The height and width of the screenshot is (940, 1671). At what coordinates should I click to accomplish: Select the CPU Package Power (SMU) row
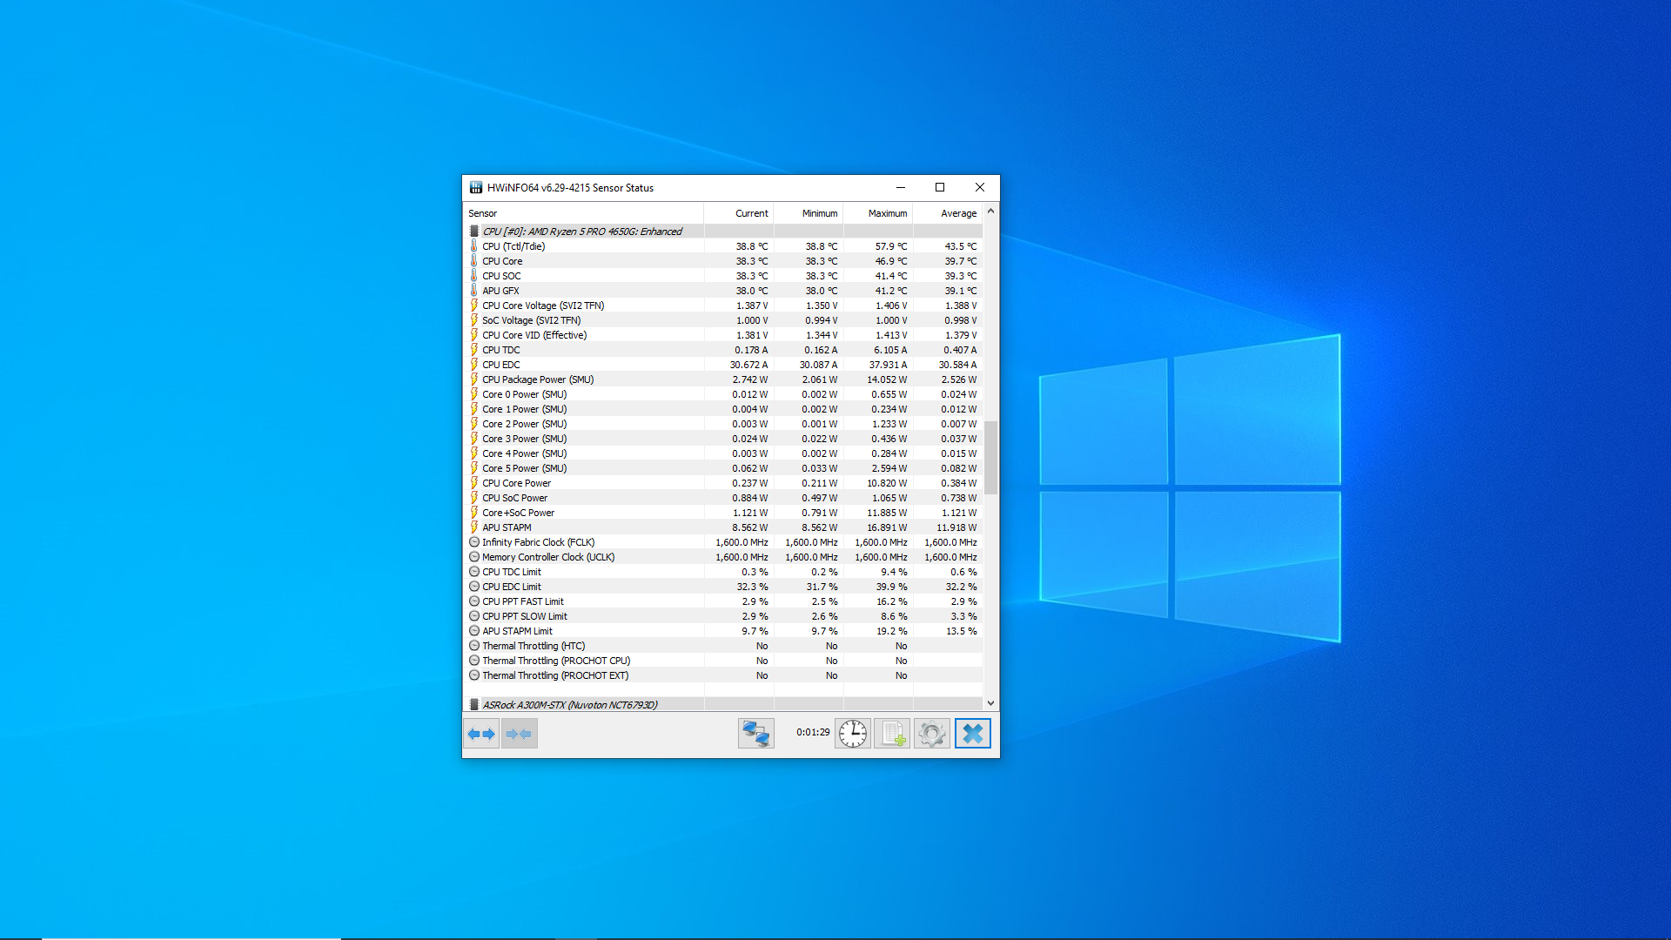point(538,379)
